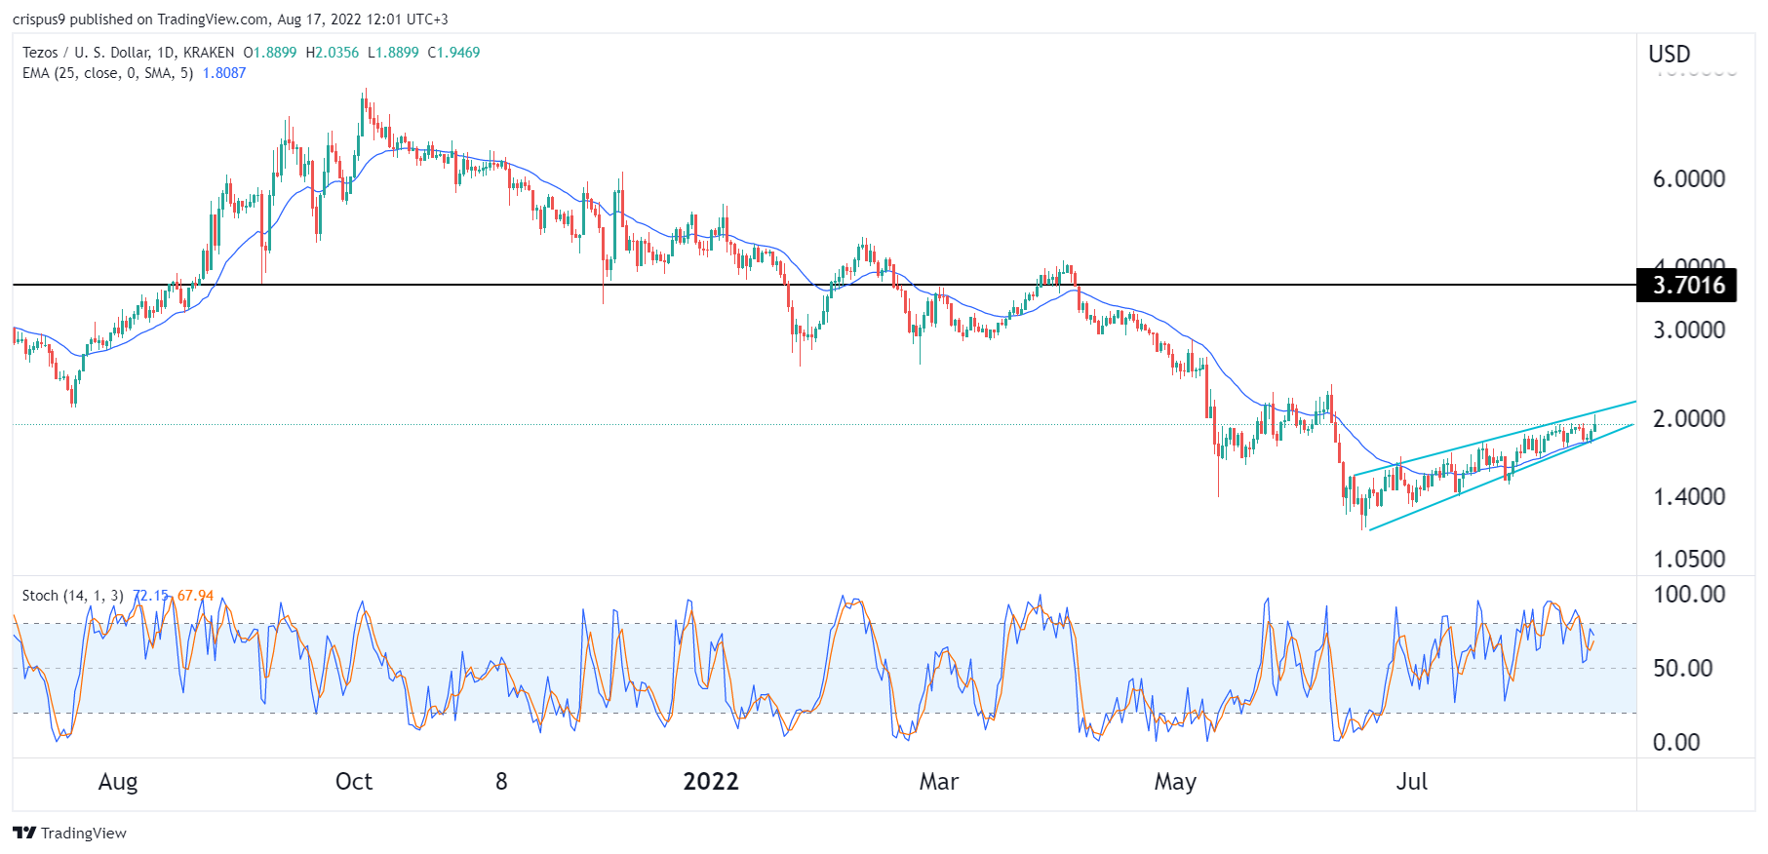Click the TradingView logo icon
Screen dimensions: 1768x854
[24, 833]
